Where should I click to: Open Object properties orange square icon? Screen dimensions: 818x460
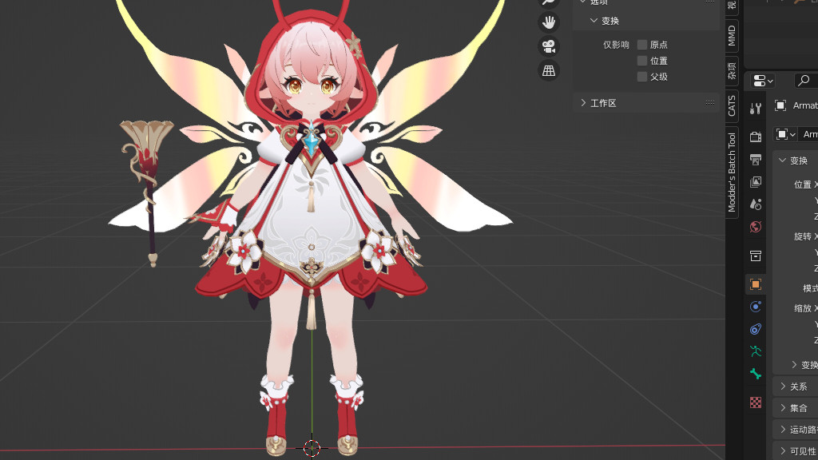[756, 284]
